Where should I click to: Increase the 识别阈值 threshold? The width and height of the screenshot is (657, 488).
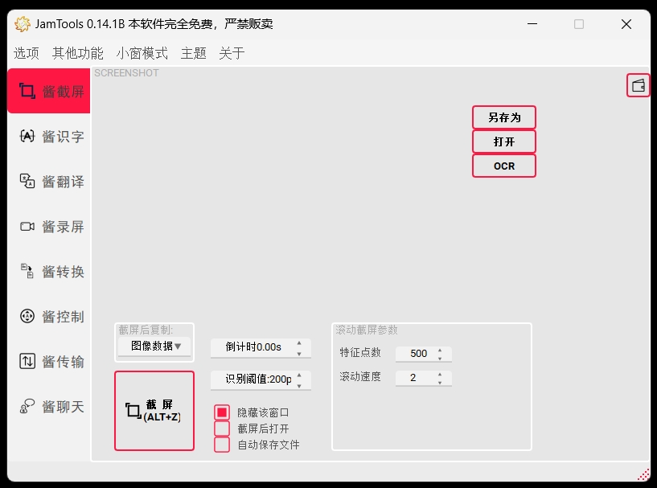point(299,375)
